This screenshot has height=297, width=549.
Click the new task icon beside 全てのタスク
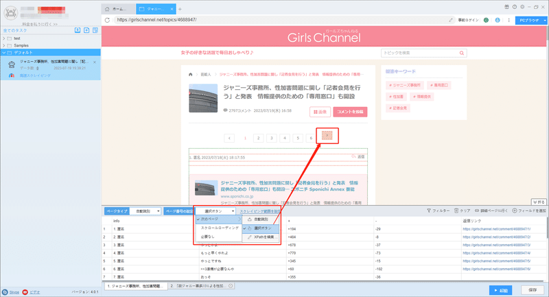point(86,30)
